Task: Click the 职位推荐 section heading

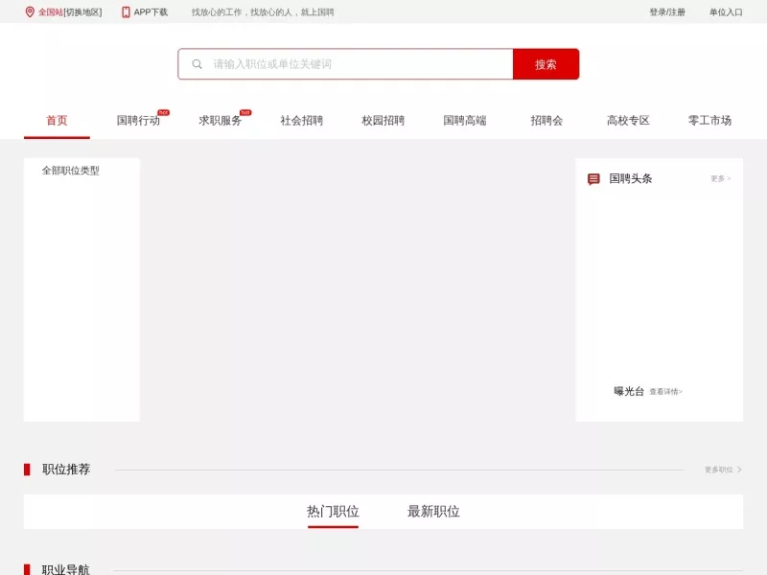Action: coord(66,470)
